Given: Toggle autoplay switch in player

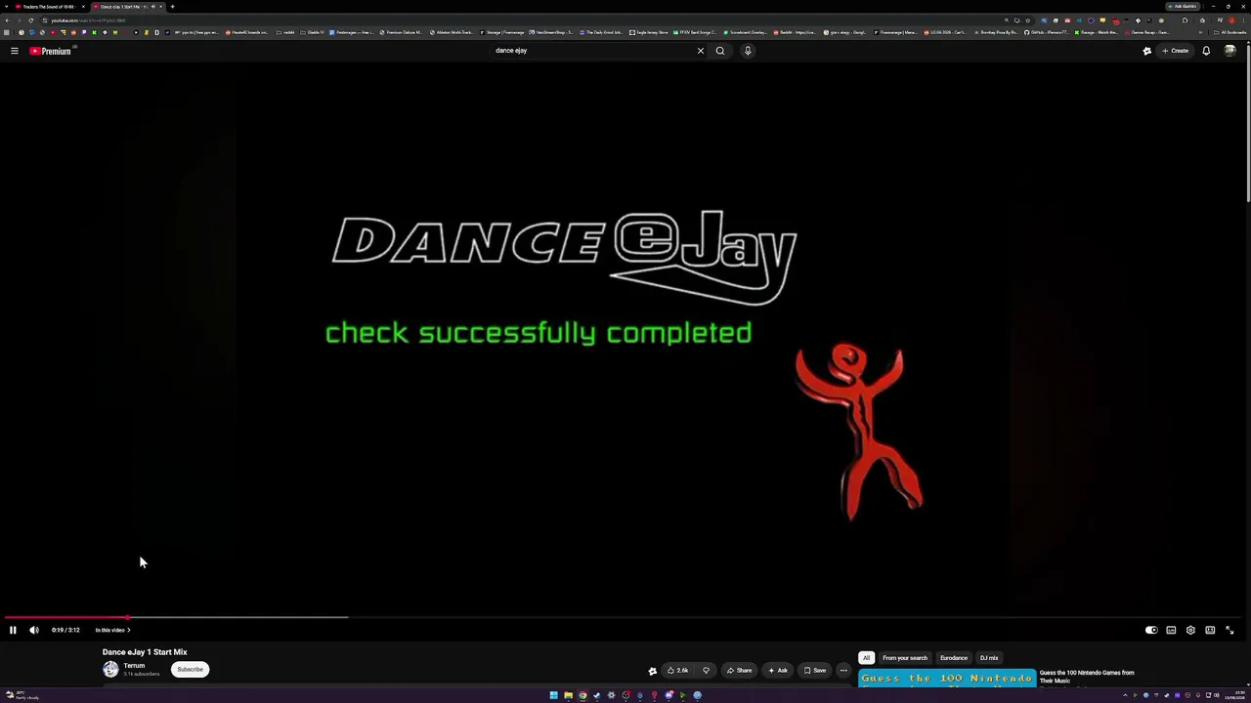Looking at the screenshot, I should click(x=1151, y=630).
